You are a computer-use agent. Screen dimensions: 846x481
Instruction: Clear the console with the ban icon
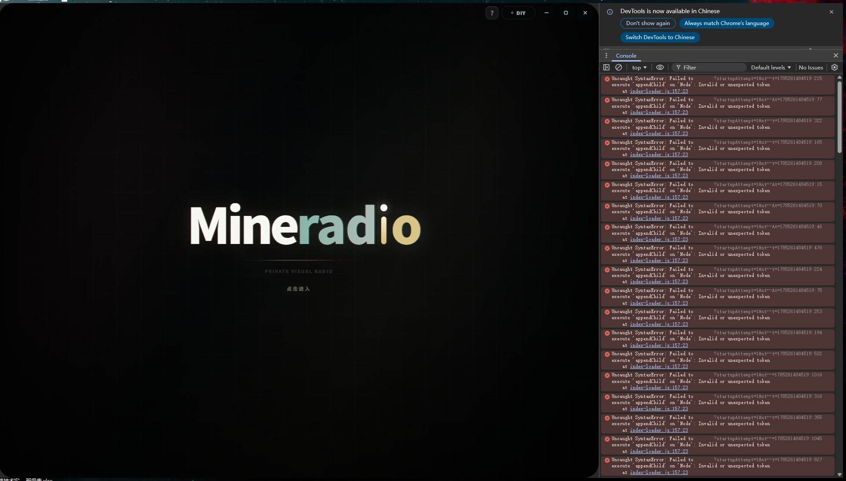click(x=619, y=67)
